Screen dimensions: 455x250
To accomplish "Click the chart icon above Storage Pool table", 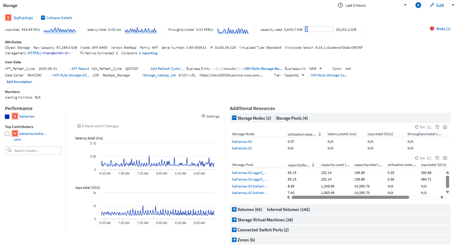I will click(x=429, y=158).
